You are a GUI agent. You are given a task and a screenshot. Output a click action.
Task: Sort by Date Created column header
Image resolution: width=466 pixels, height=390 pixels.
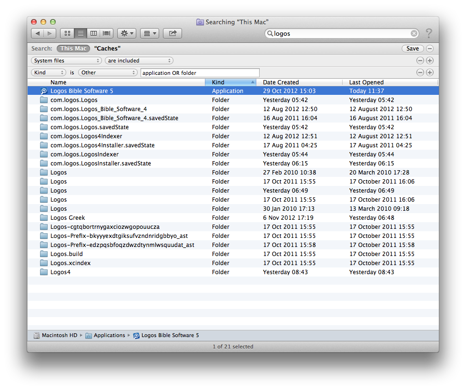pos(299,82)
